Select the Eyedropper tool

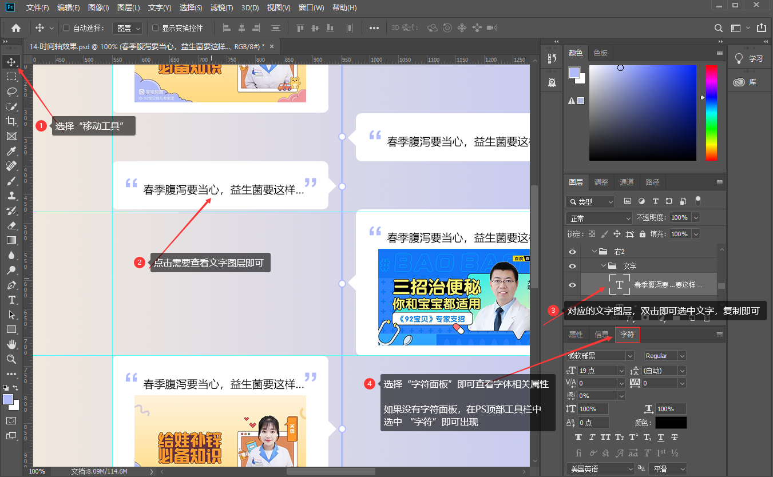[11, 150]
